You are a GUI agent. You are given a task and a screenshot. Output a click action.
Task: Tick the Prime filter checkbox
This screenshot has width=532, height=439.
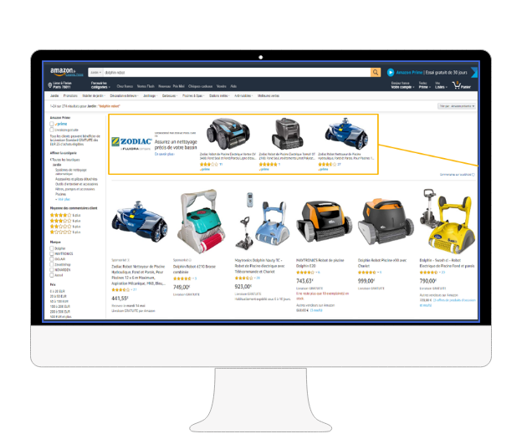click(52, 124)
